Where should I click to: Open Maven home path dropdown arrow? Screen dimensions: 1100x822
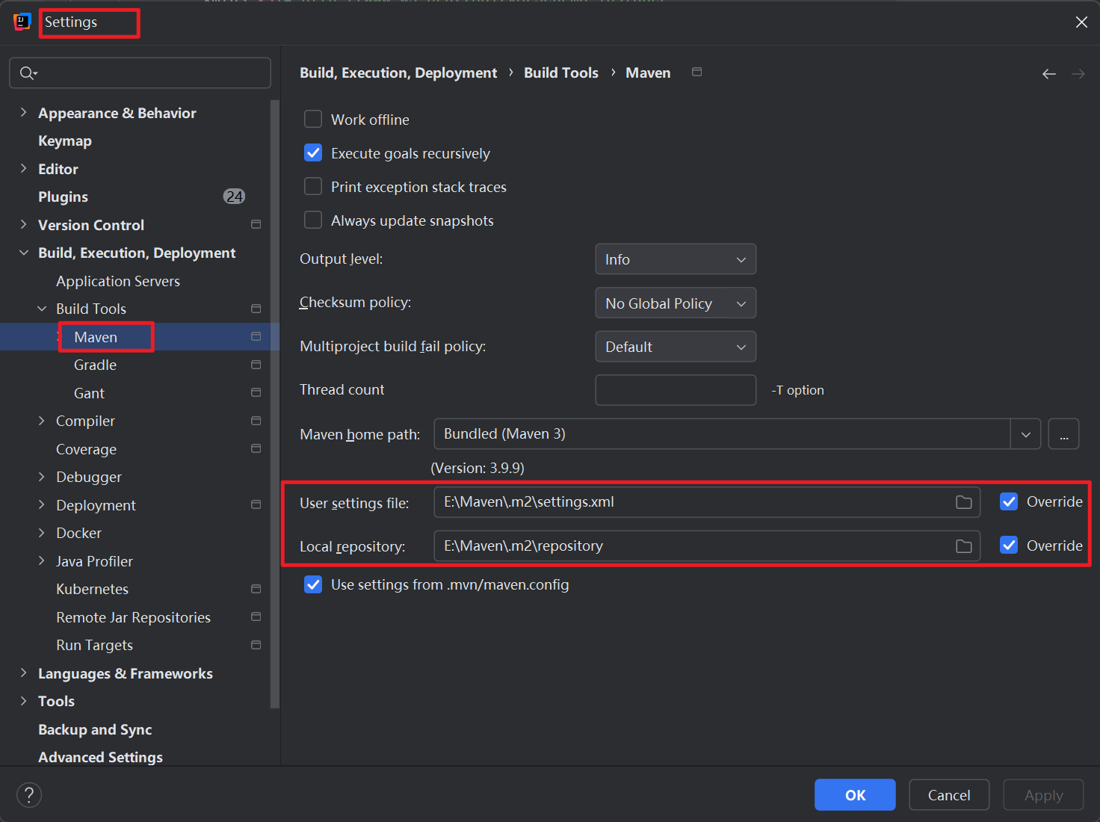point(1026,434)
